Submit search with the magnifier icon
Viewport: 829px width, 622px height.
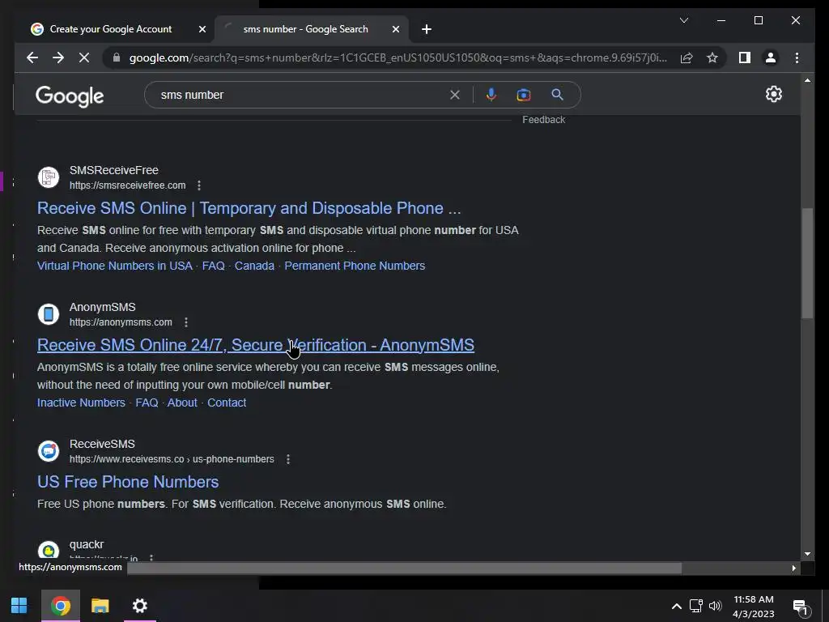pyautogui.click(x=557, y=95)
